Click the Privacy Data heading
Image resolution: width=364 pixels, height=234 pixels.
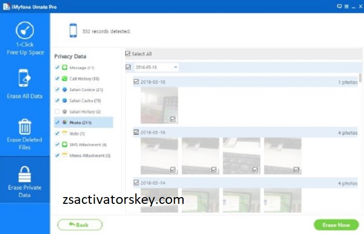(x=70, y=56)
